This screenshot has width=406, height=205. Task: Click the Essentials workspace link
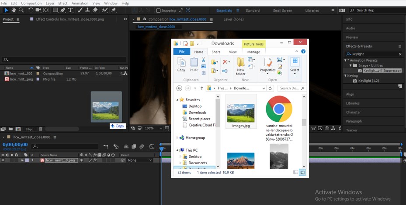pyautogui.click(x=224, y=11)
